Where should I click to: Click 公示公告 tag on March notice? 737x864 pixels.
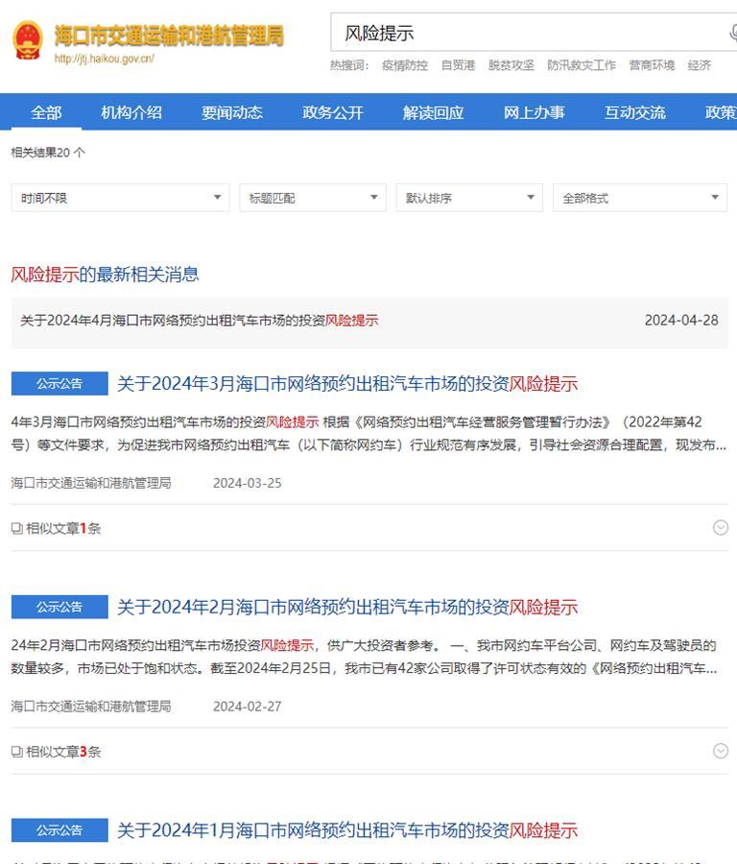[x=59, y=383]
